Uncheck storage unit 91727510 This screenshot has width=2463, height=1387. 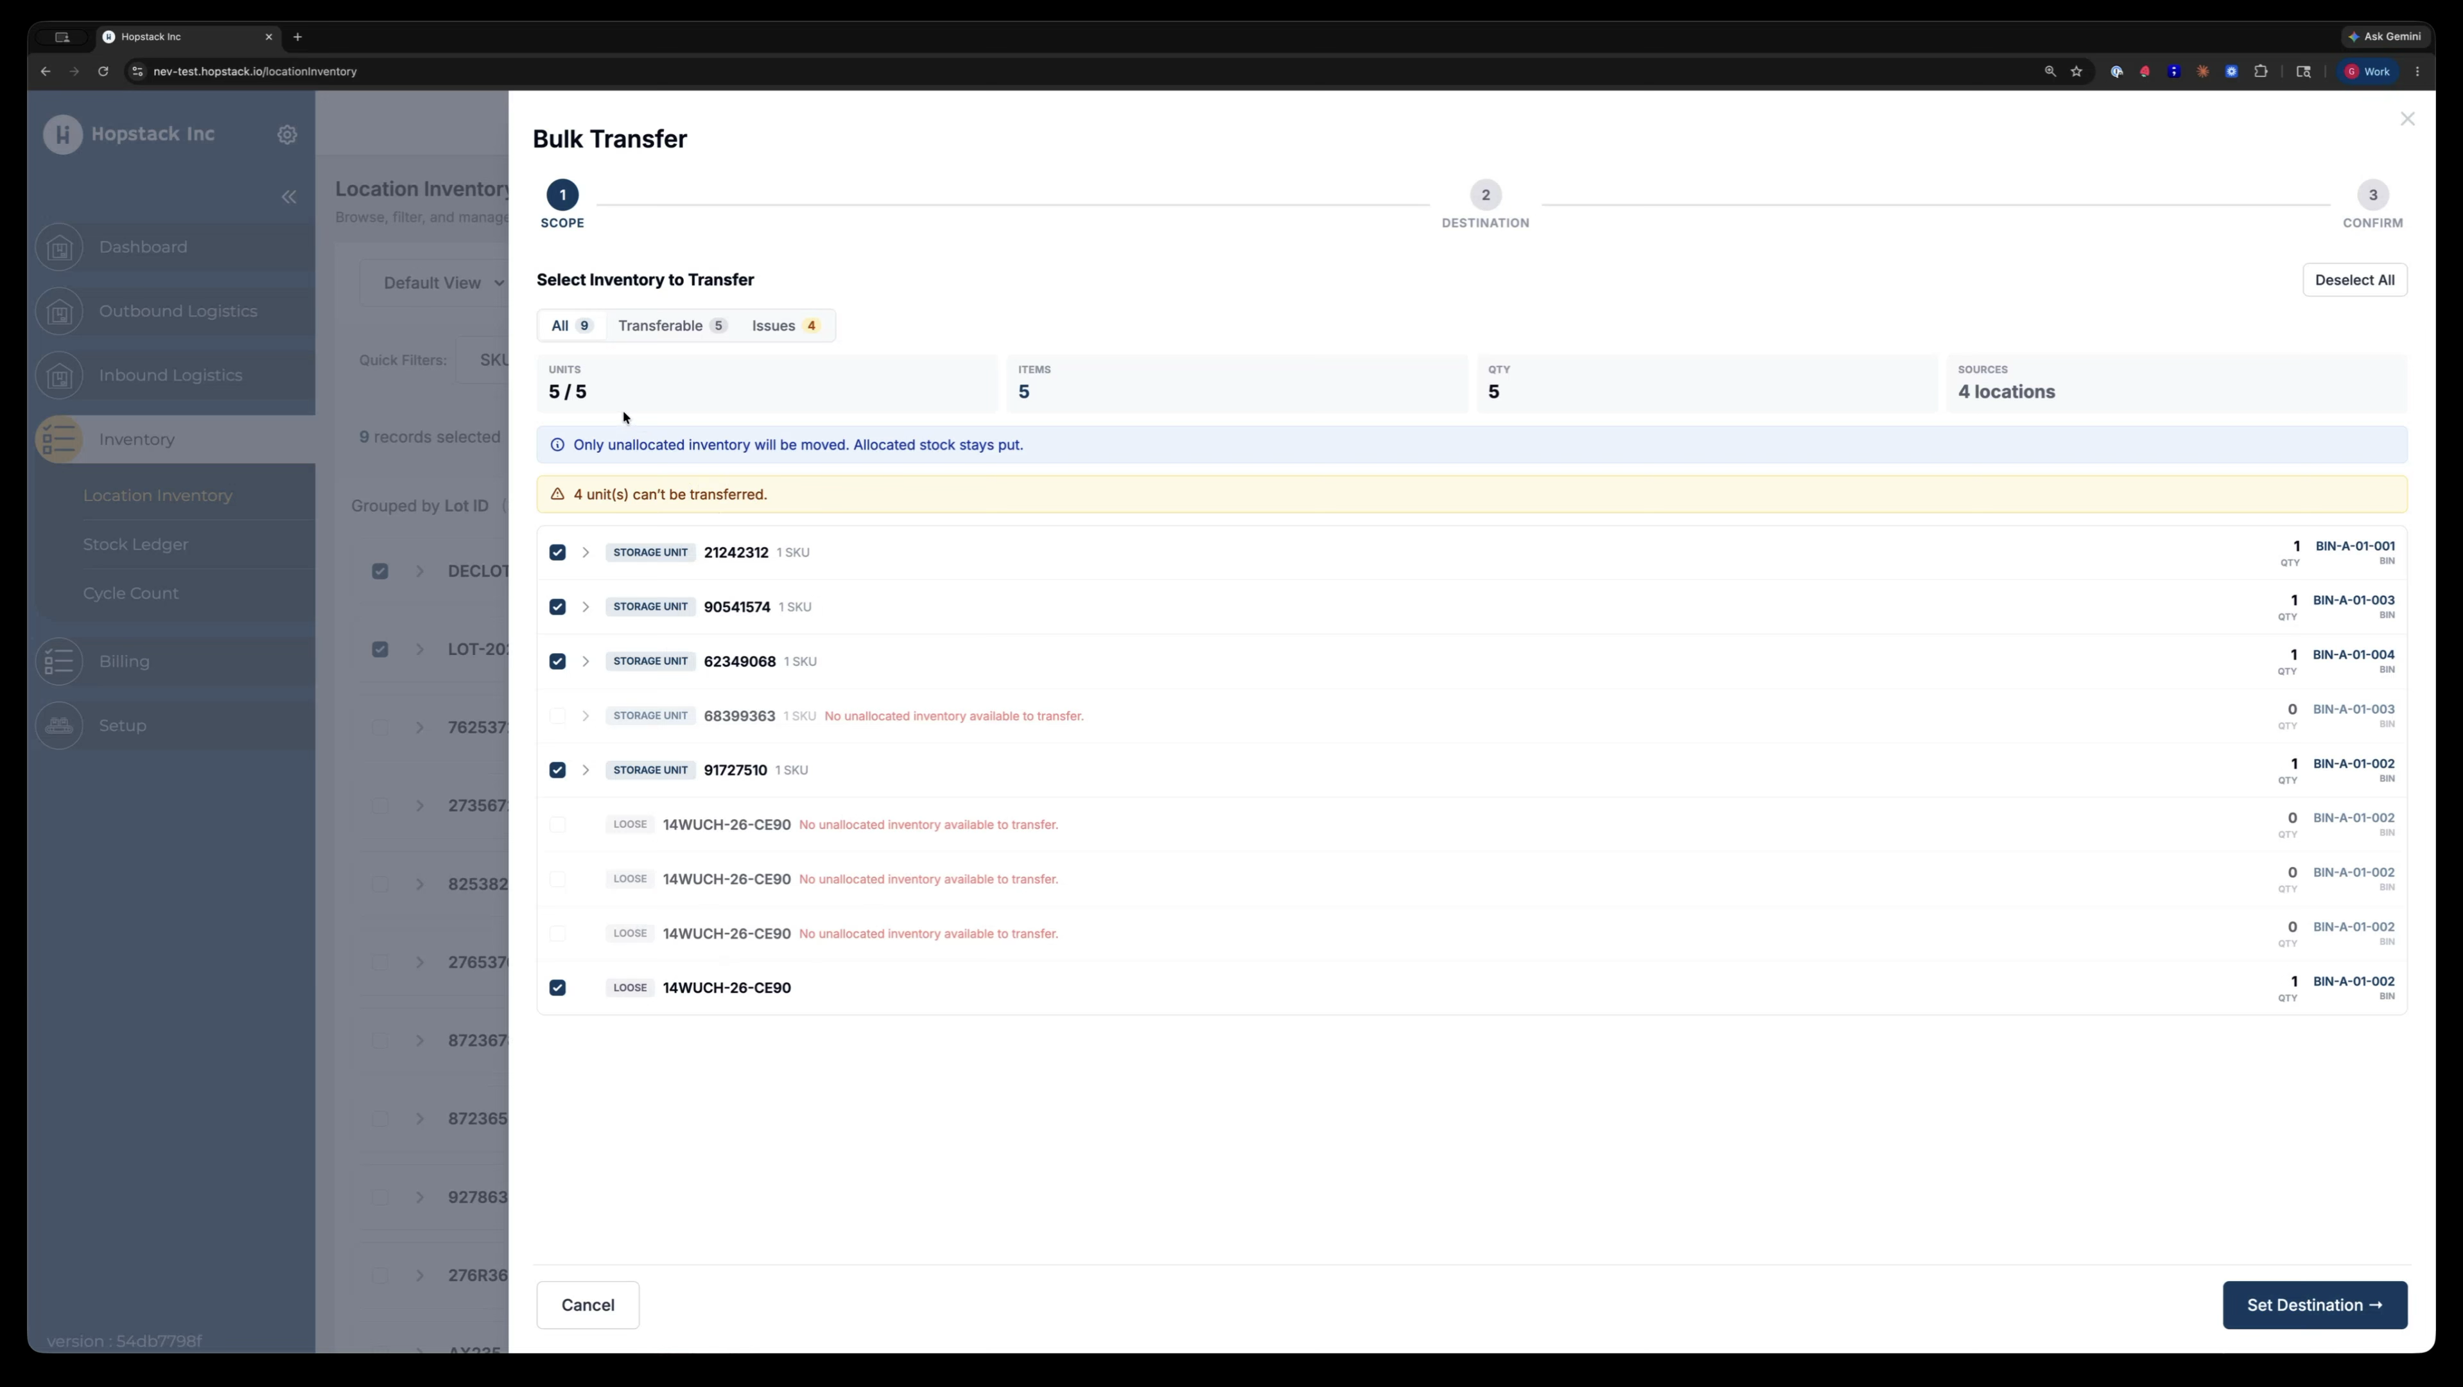(x=557, y=771)
